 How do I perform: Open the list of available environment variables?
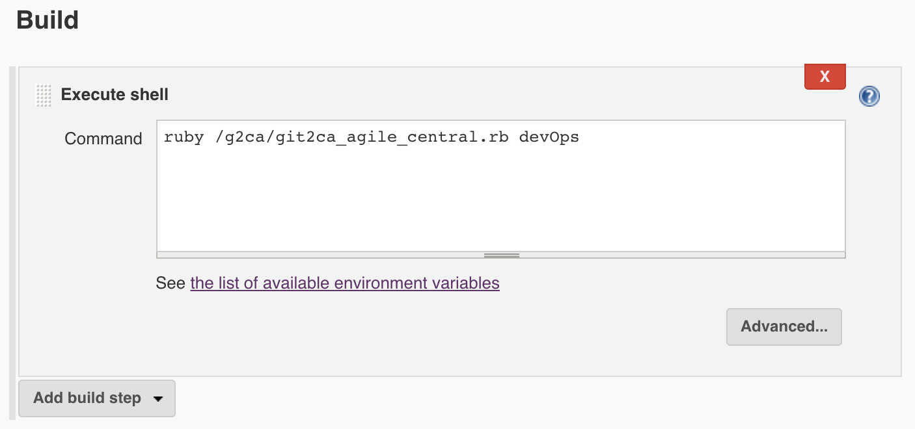pos(344,283)
